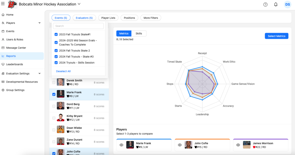Image resolution: width=295 pixels, height=155 pixels.
Task: Switch to the Skills tab
Action: tap(139, 34)
